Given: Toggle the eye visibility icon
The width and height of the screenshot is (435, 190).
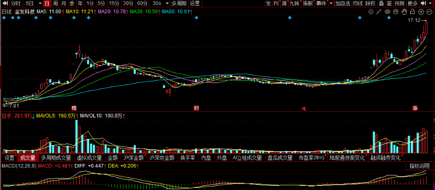Looking at the screenshot, I should 387,11.
